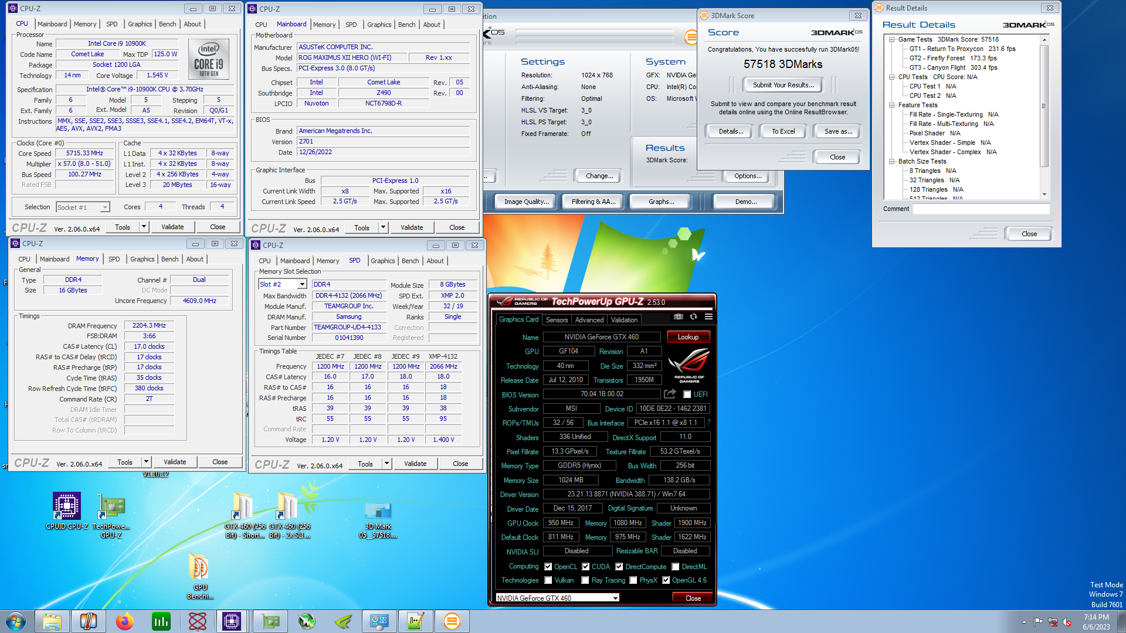Click the Image Quality... button in 3DMark05
Viewport: 1126px width, 633px height.
coord(527,202)
